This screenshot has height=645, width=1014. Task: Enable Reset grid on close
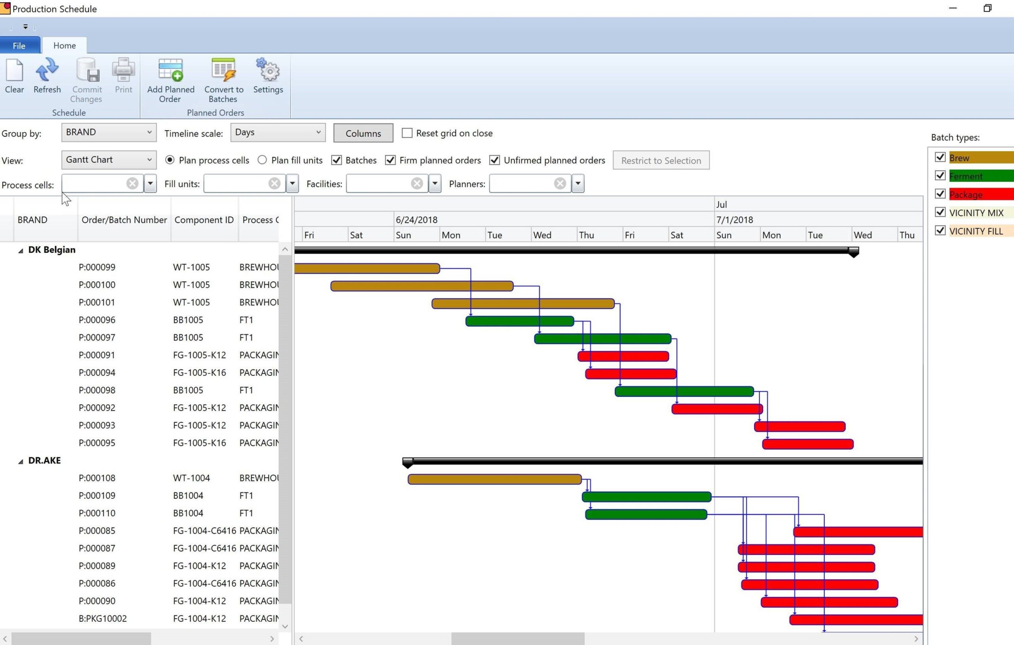(407, 133)
